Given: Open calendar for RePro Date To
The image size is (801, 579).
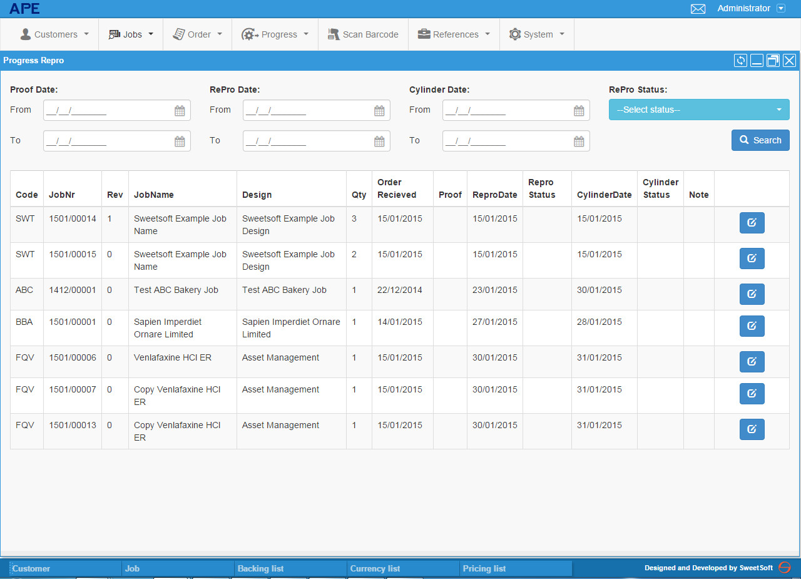Looking at the screenshot, I should [379, 141].
